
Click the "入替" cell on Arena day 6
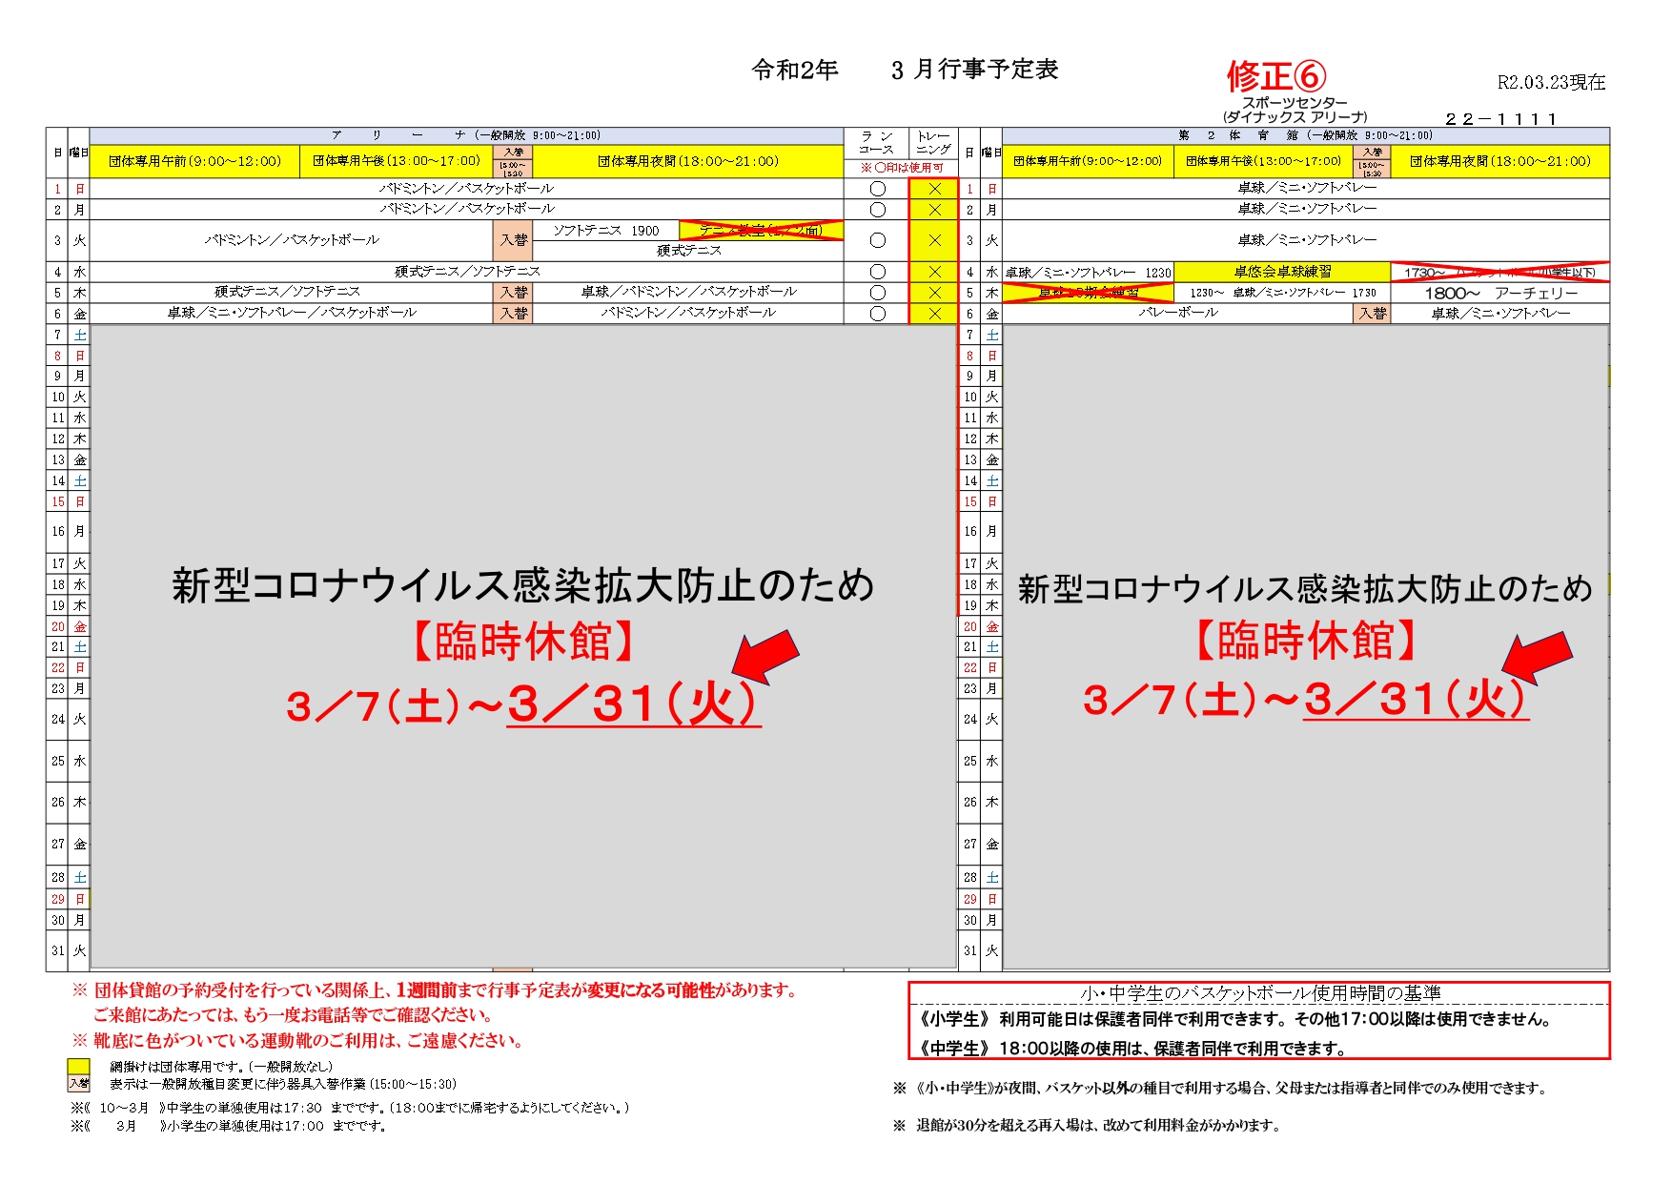click(x=514, y=314)
